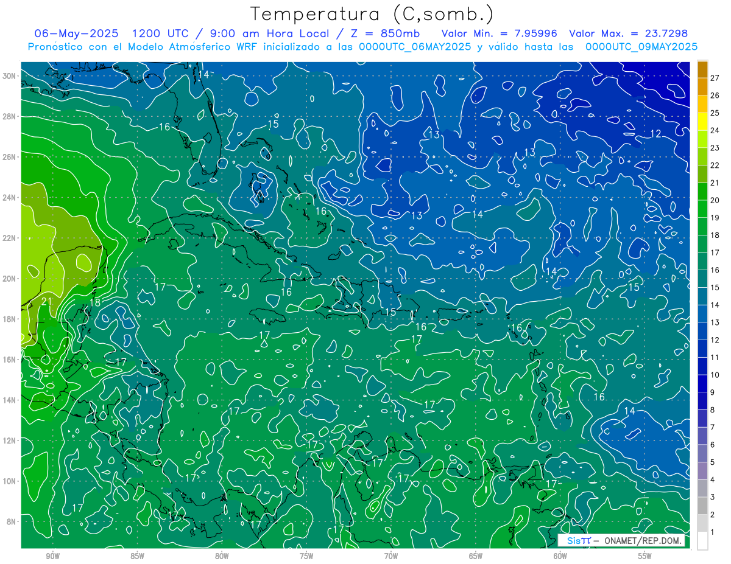Click the "22N" latitude label
This screenshot has width=731, height=564.
point(9,238)
